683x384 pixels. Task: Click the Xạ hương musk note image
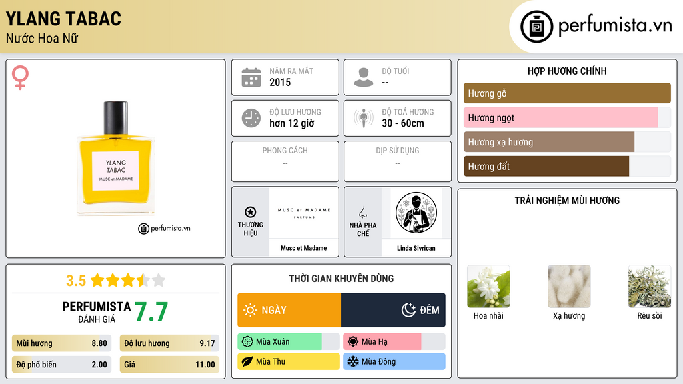(569, 287)
